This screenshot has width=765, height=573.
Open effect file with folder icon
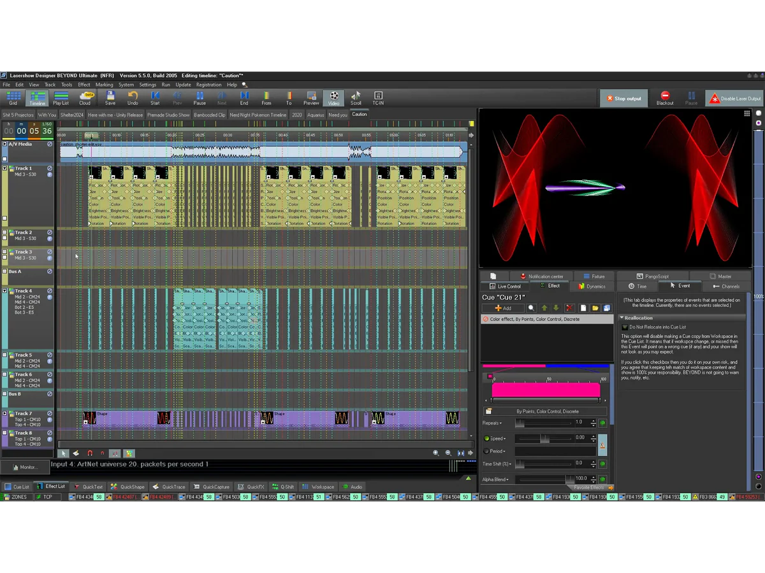595,308
